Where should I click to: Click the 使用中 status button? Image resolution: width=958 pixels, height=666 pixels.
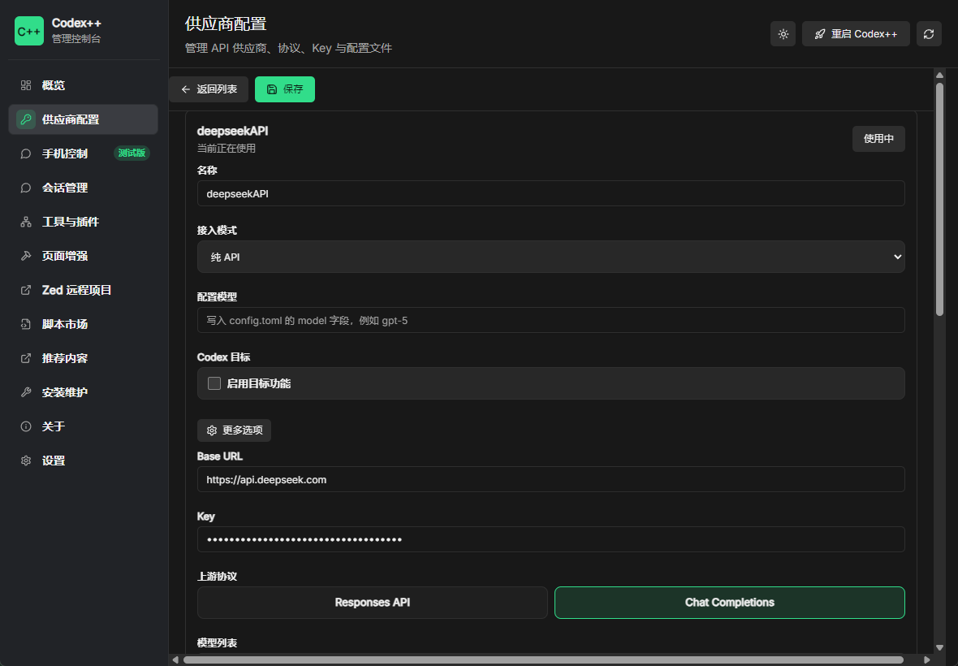pyautogui.click(x=878, y=139)
